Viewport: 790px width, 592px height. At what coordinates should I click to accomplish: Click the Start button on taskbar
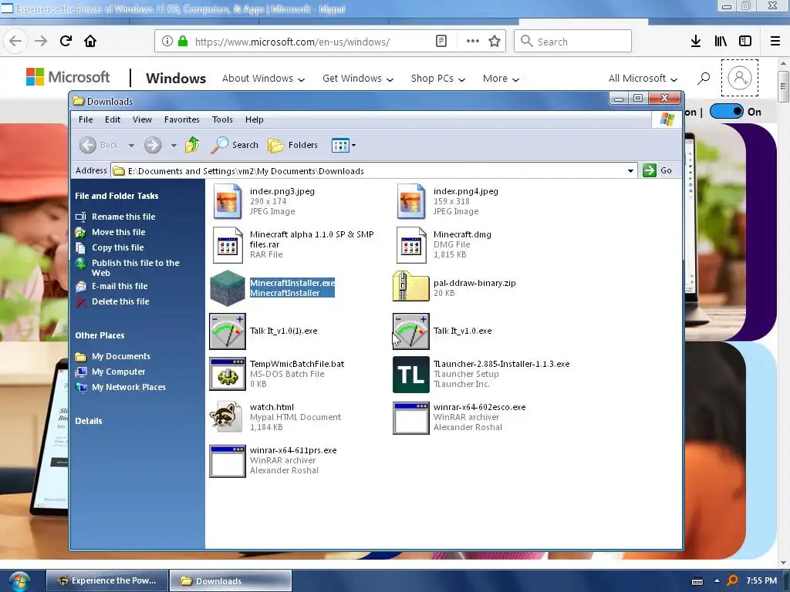pyautogui.click(x=19, y=581)
